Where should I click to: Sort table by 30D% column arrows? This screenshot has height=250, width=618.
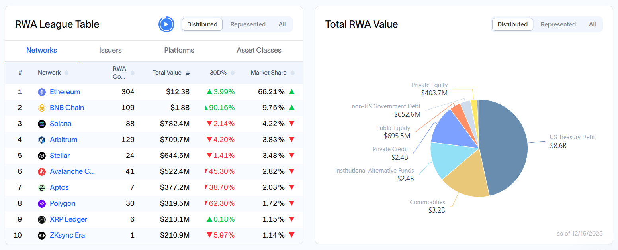click(x=232, y=73)
